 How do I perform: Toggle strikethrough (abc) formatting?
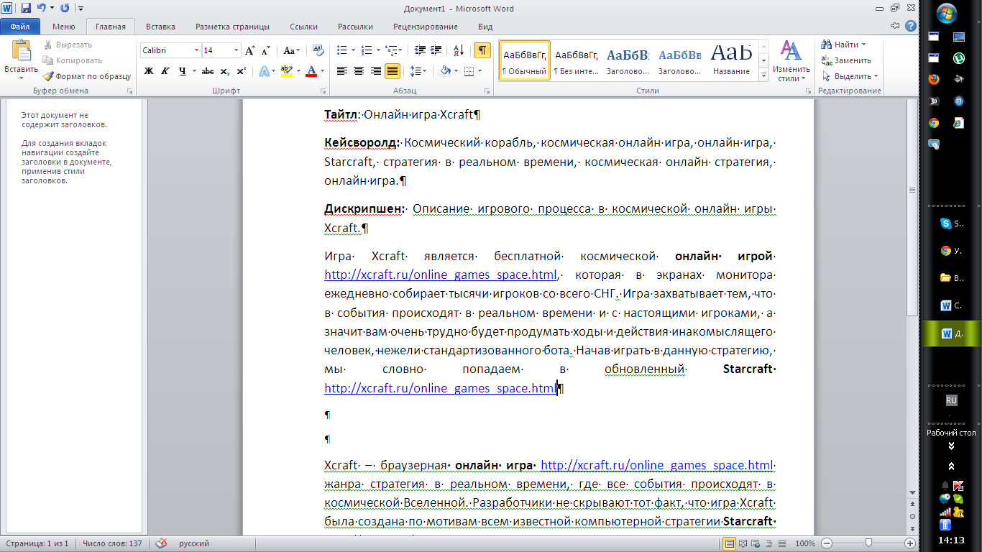(208, 71)
